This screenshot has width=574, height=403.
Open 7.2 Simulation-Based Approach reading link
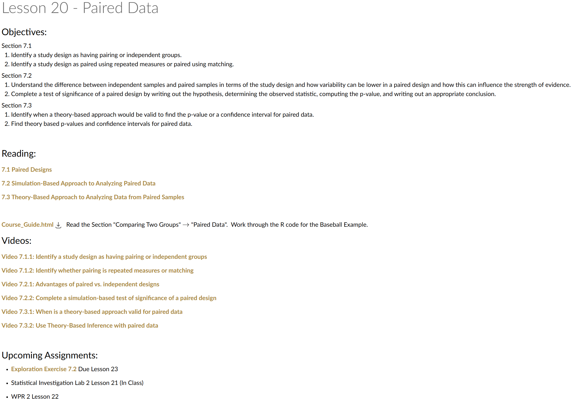79,183
